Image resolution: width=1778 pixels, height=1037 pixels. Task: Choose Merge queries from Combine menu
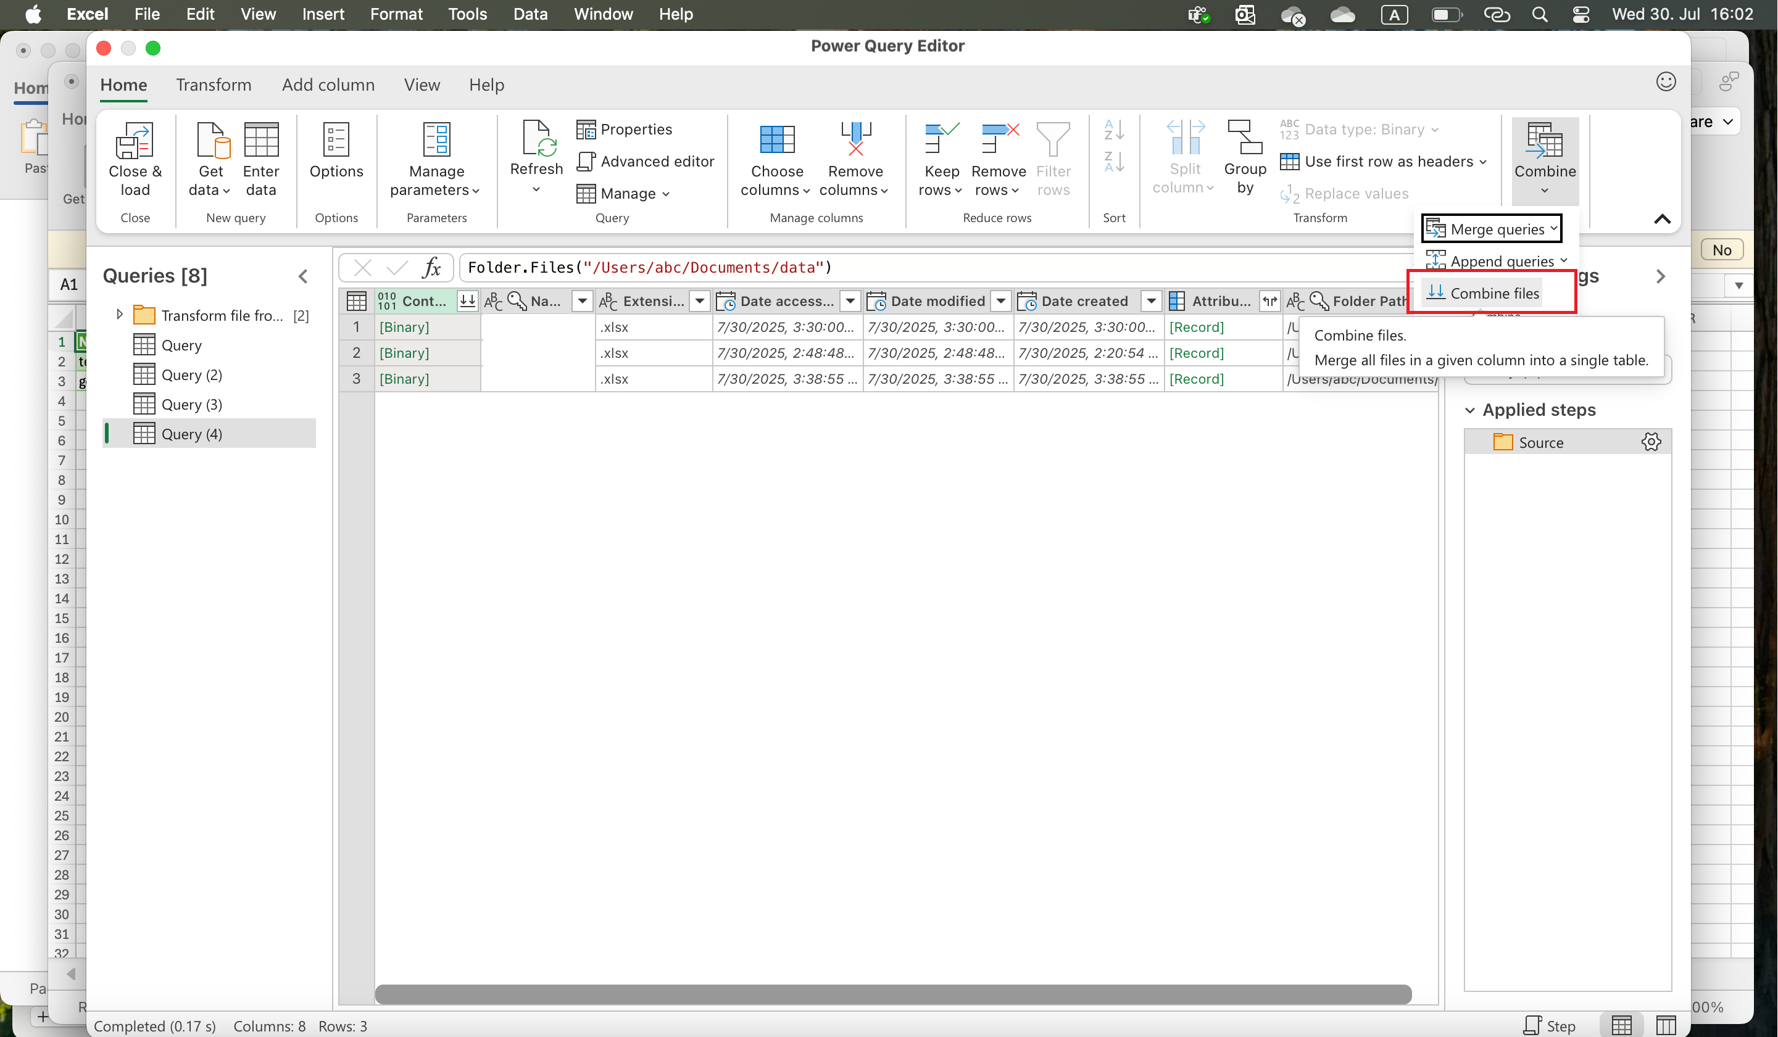point(1491,229)
